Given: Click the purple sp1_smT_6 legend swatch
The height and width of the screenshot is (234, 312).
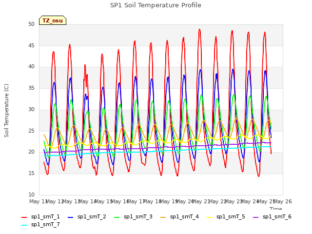Looking at the screenshot, I should tap(255, 217).
